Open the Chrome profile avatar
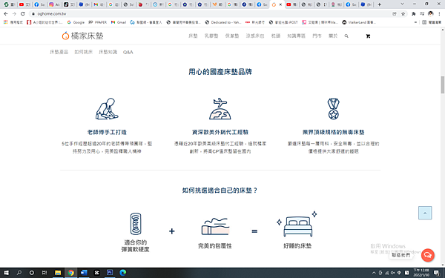 pos(430,13)
